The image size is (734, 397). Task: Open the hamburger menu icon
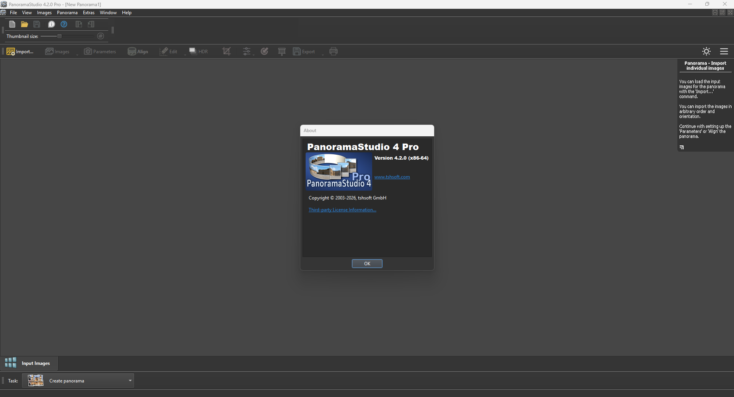[724, 51]
